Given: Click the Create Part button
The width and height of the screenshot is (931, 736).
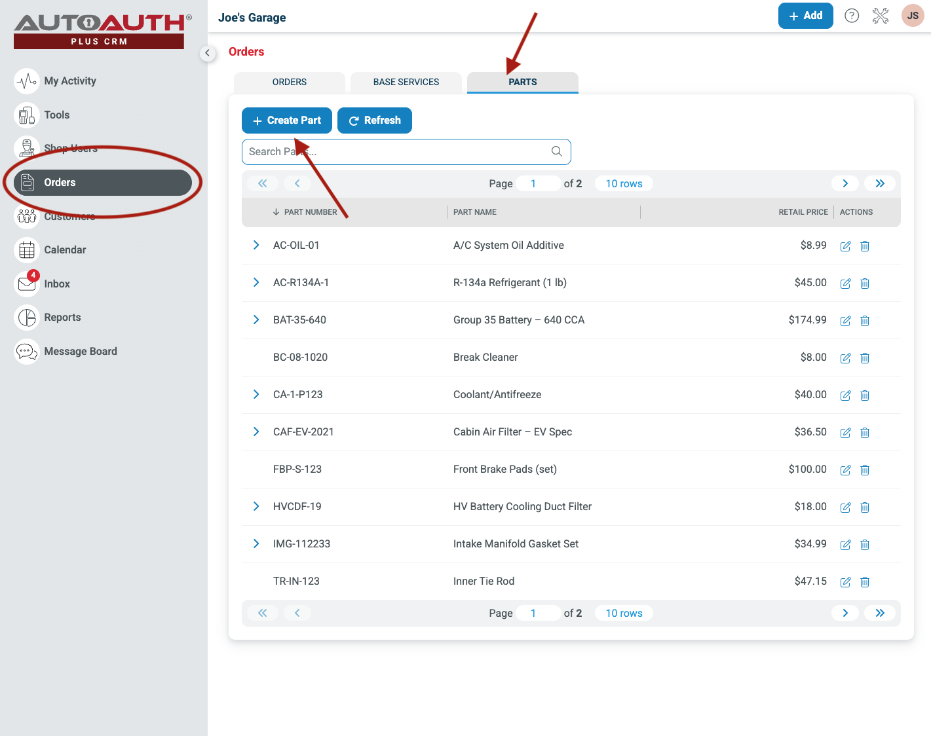Looking at the screenshot, I should tap(286, 120).
